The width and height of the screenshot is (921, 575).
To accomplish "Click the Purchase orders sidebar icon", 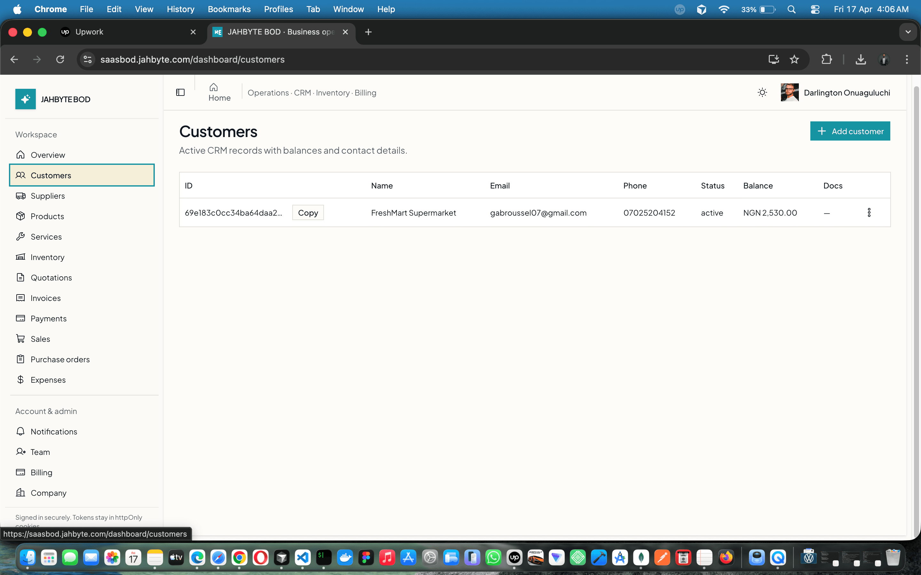I will (x=21, y=359).
